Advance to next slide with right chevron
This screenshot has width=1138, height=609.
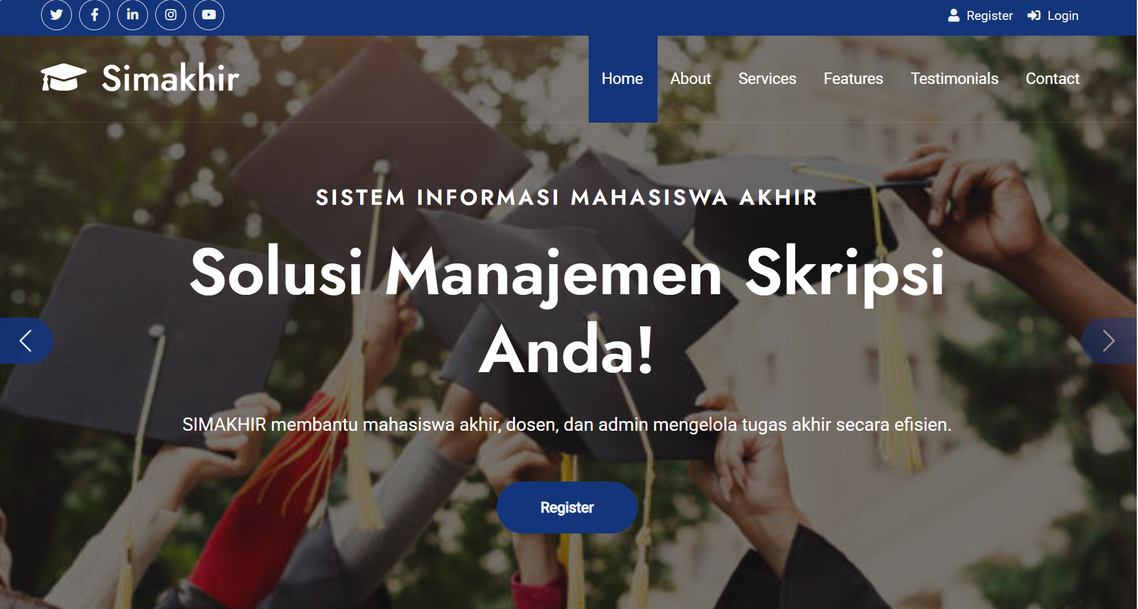1109,341
